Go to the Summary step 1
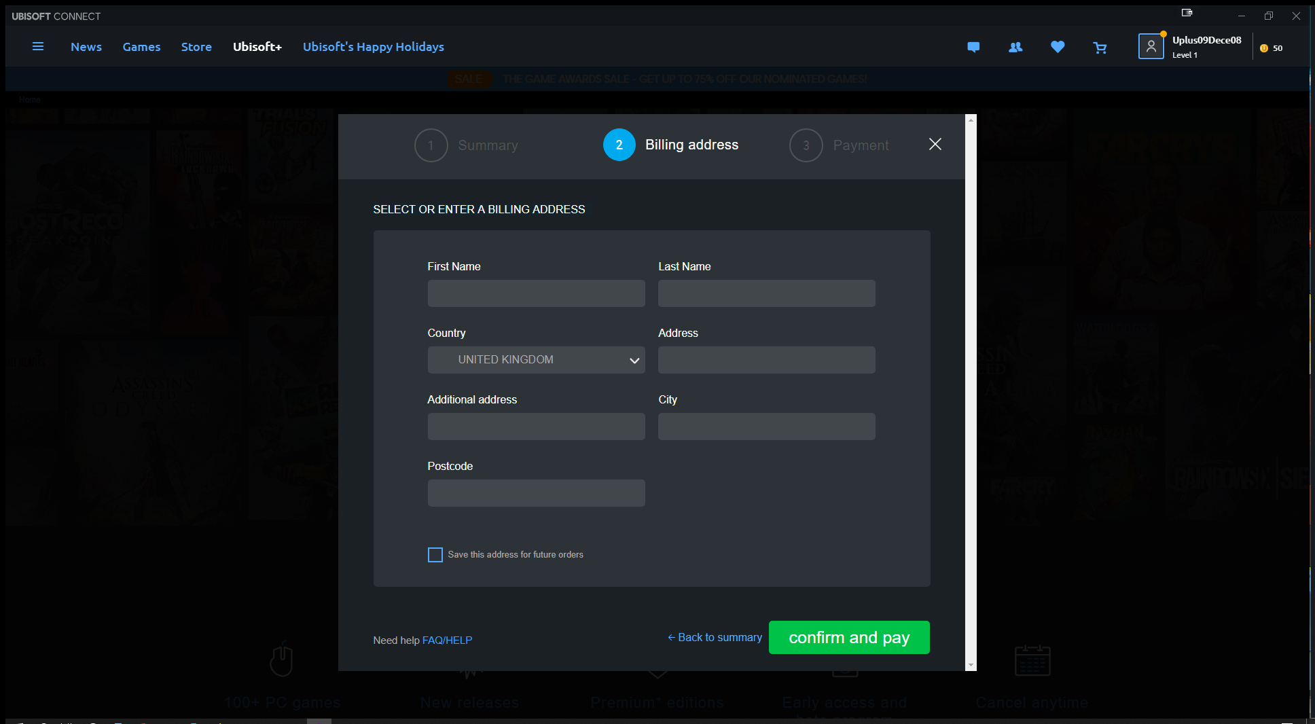This screenshot has width=1315, height=724. [431, 145]
